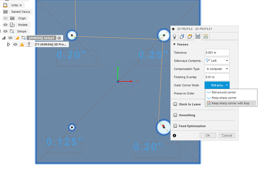Toggle visibility of 2D Profile operation
Screen dimensions: 264x182
pos(15,44)
